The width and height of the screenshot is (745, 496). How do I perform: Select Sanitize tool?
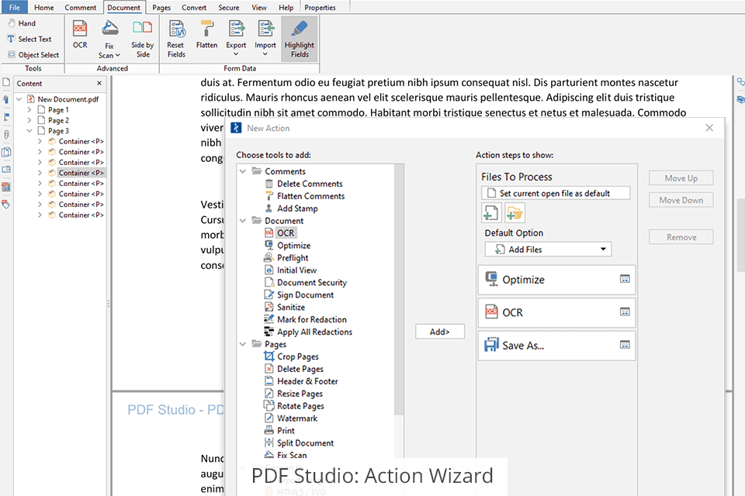tap(285, 307)
